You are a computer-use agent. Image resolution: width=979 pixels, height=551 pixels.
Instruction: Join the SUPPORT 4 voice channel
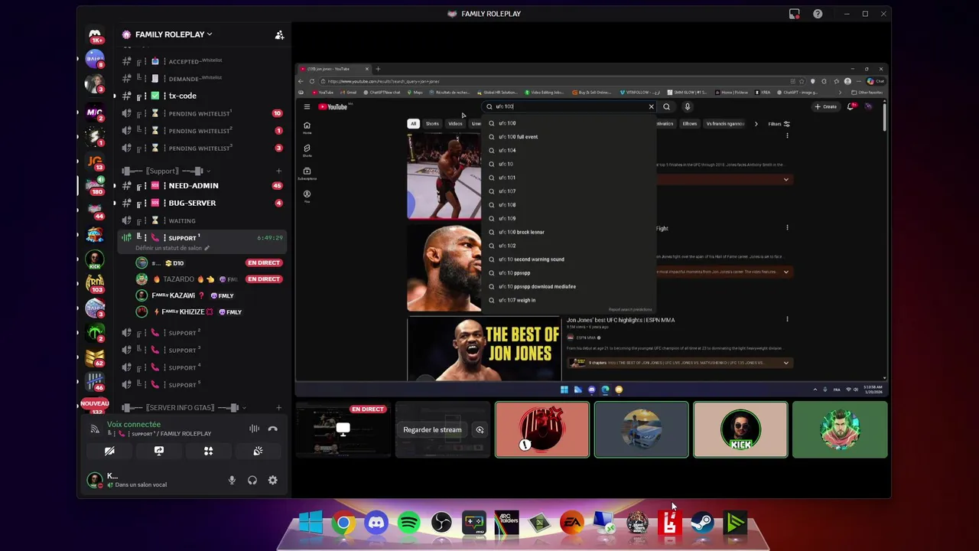coord(202,367)
